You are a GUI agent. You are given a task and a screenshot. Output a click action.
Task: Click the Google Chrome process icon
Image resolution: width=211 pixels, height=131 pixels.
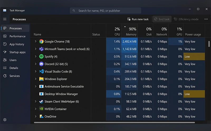click(41, 41)
